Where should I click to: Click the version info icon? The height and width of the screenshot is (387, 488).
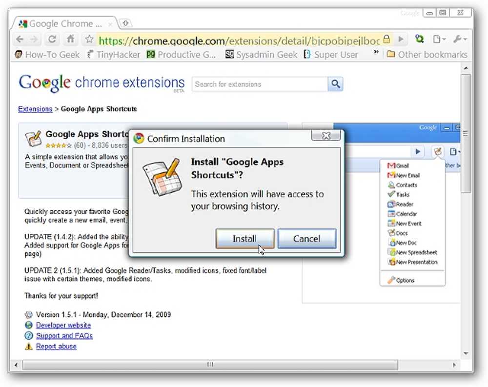(29, 314)
